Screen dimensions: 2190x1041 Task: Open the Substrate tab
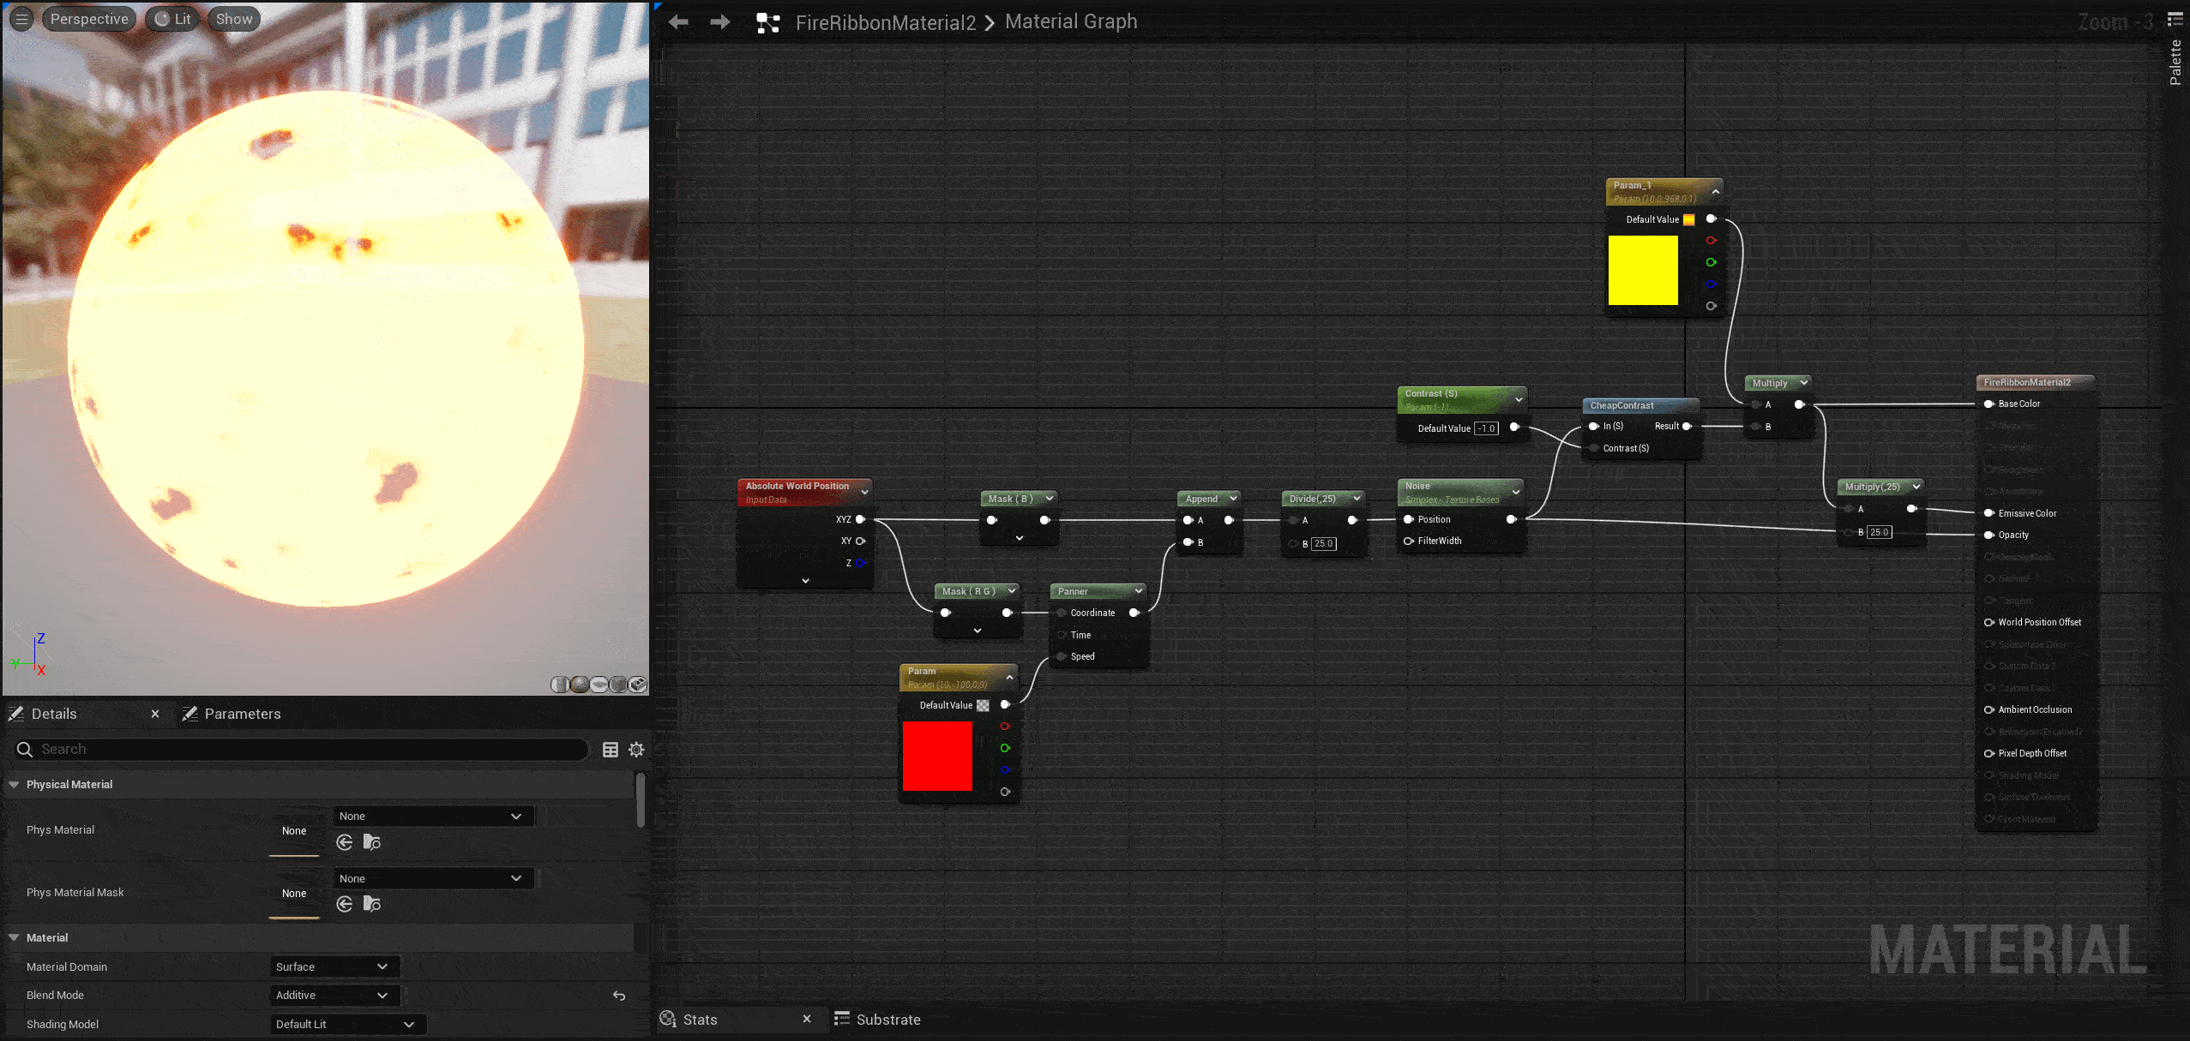point(878,1020)
